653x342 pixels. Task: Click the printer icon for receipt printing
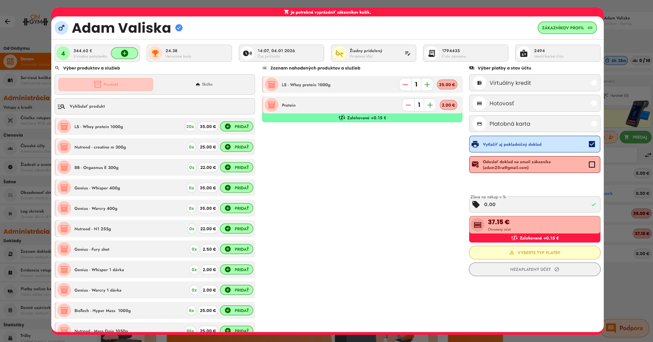pyautogui.click(x=475, y=144)
